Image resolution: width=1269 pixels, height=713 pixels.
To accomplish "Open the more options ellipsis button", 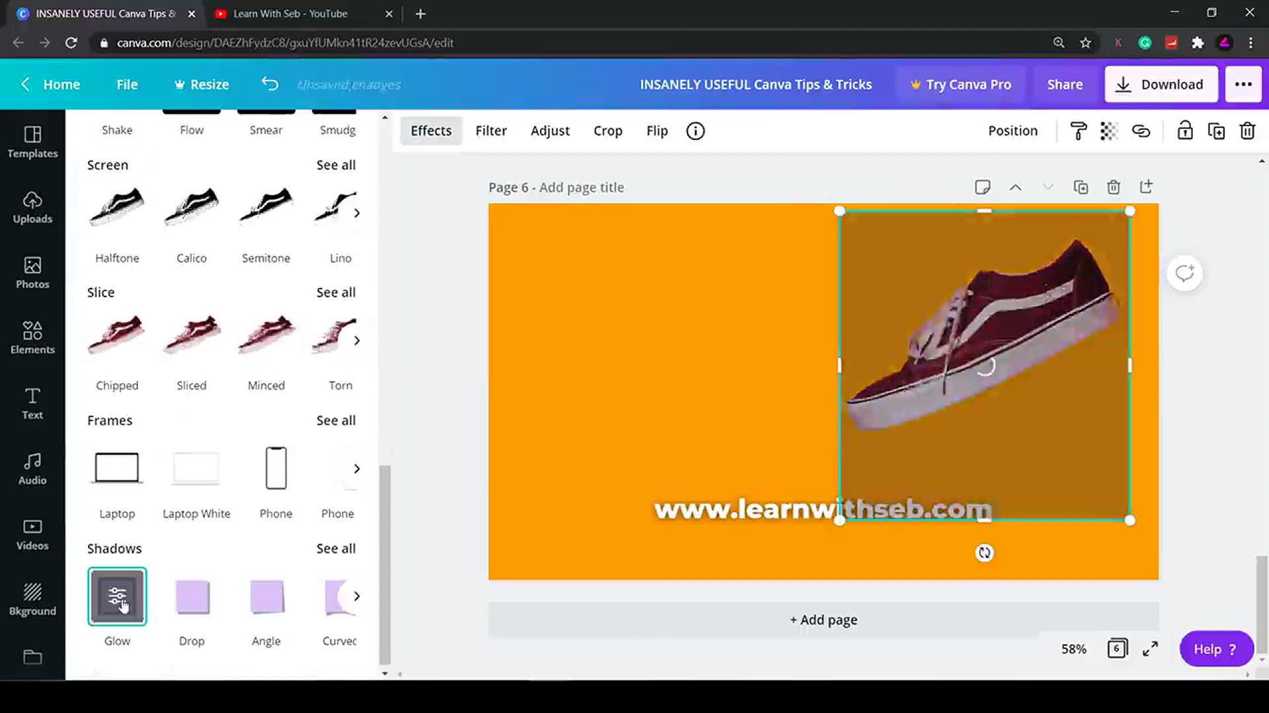I will click(x=1243, y=84).
